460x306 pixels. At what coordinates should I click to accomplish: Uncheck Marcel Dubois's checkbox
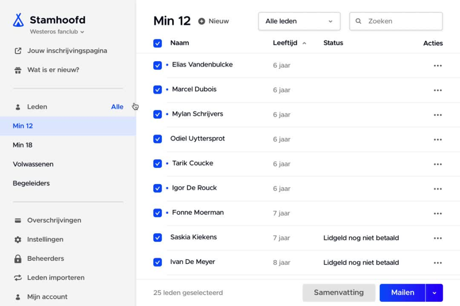click(x=158, y=89)
